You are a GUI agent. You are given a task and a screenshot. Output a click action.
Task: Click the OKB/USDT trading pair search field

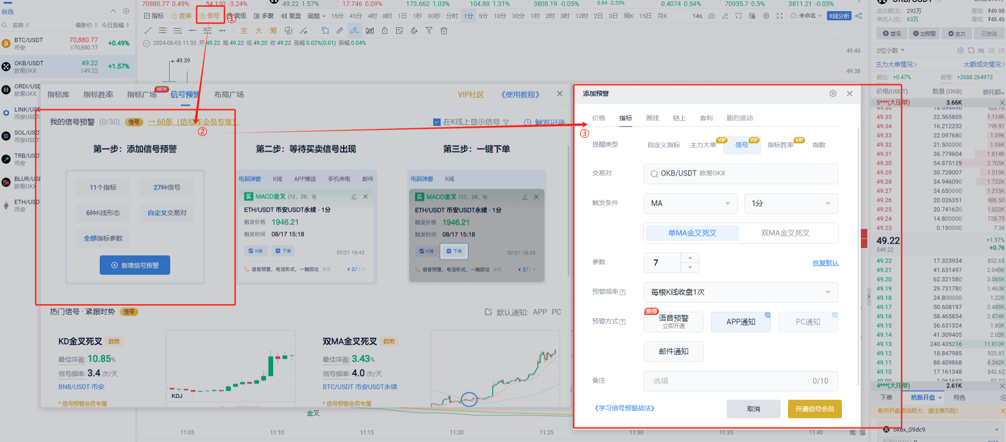tap(741, 174)
